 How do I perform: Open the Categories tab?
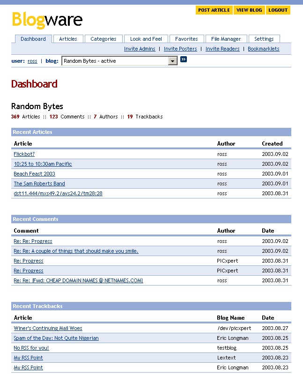103,39
